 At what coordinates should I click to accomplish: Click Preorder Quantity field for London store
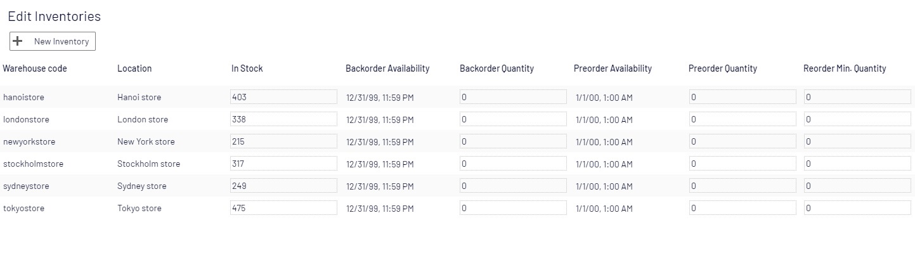click(x=743, y=119)
